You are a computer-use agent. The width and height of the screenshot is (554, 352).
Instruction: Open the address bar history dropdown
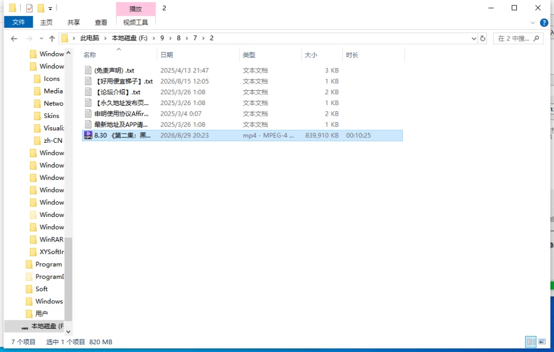[x=474, y=39]
